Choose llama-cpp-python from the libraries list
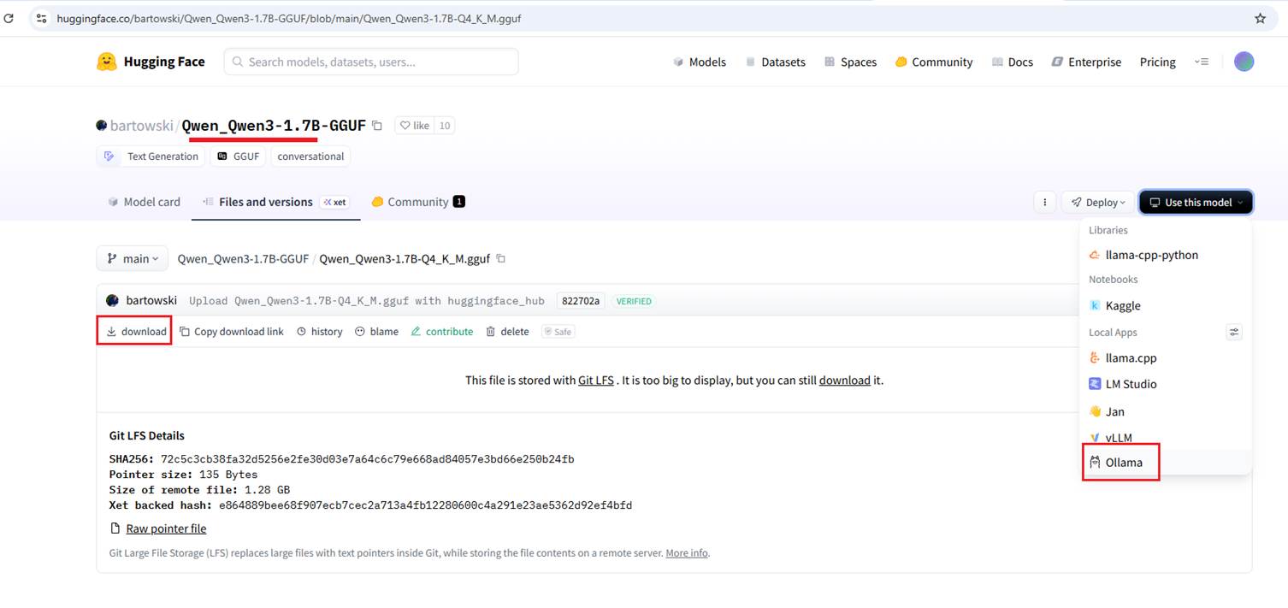The height and width of the screenshot is (608, 1288). pyautogui.click(x=1151, y=255)
